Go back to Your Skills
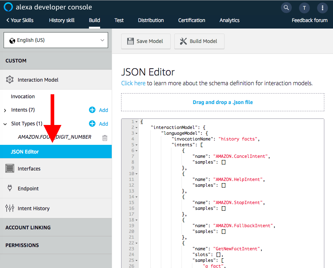 20,20
